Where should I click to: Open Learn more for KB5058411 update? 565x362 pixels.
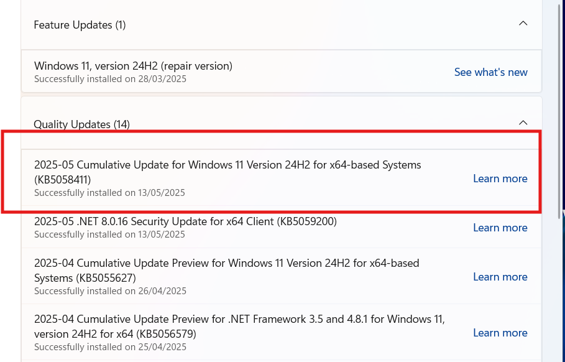500,179
